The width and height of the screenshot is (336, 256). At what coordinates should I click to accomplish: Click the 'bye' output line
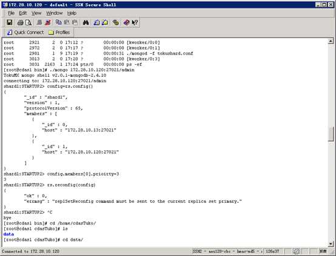(7, 218)
